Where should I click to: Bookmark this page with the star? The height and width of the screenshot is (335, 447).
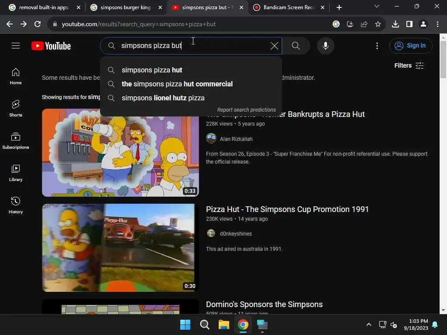[x=378, y=24]
